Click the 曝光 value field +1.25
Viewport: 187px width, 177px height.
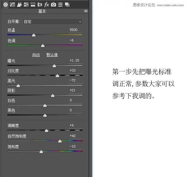coord(76,60)
